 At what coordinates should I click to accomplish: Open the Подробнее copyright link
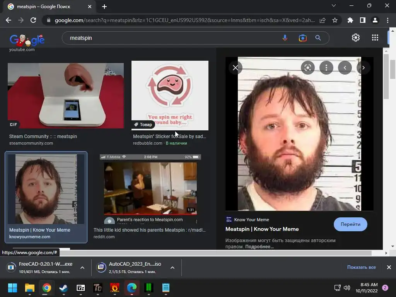(259, 246)
